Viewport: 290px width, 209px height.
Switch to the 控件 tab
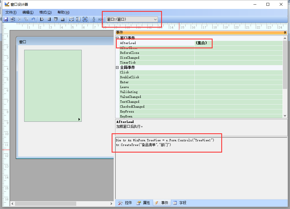[125, 203]
